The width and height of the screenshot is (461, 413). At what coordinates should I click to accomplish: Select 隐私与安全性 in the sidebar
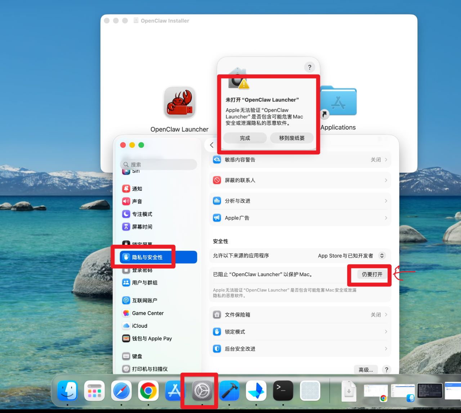(x=158, y=257)
